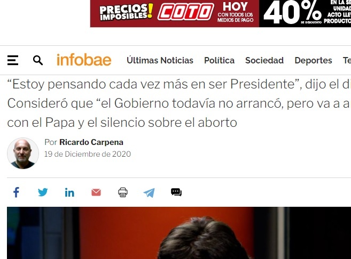
Task: Share article on Facebook
Action: 16,192
